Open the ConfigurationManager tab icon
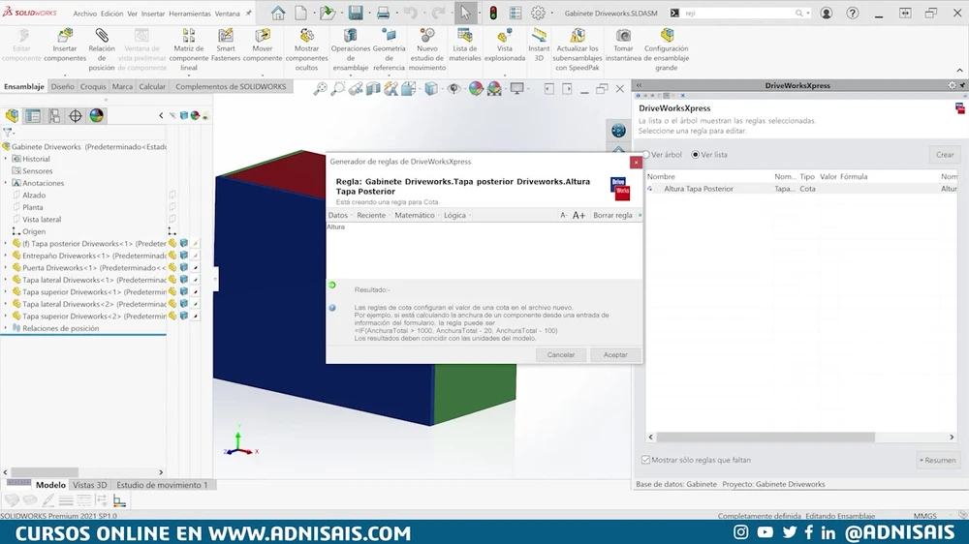The height and width of the screenshot is (544, 969). tap(54, 115)
